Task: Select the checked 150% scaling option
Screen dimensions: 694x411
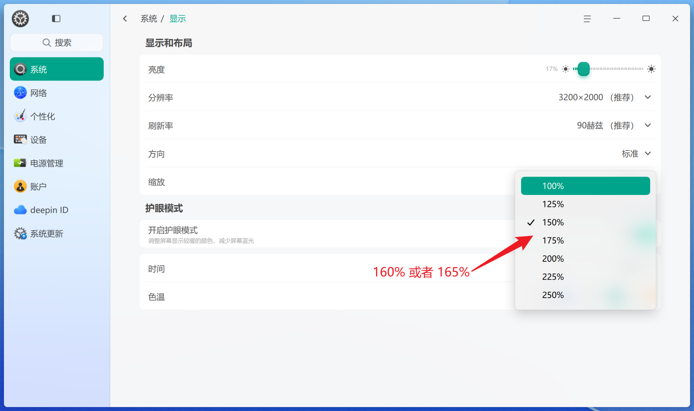Action: click(x=586, y=222)
